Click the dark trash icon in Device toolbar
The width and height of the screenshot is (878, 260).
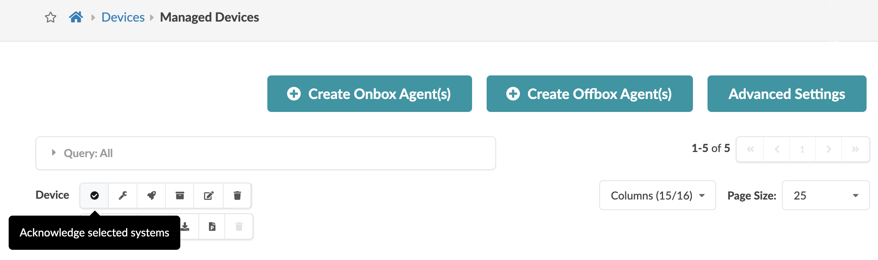tap(237, 196)
